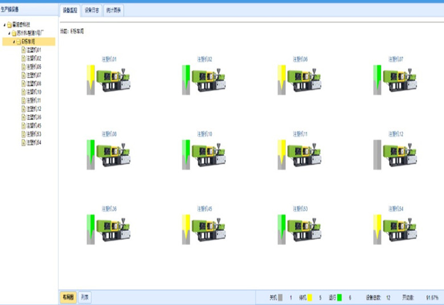Select 注塑机08 in the device tree
444x305 pixels.
pos(33,83)
